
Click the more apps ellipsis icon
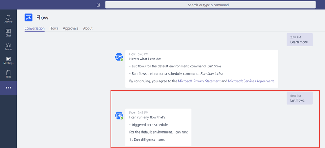coord(8,88)
